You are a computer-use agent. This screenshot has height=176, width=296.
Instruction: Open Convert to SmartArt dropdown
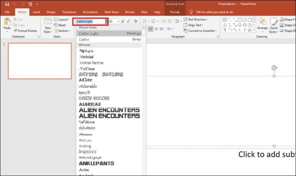pos(200,31)
